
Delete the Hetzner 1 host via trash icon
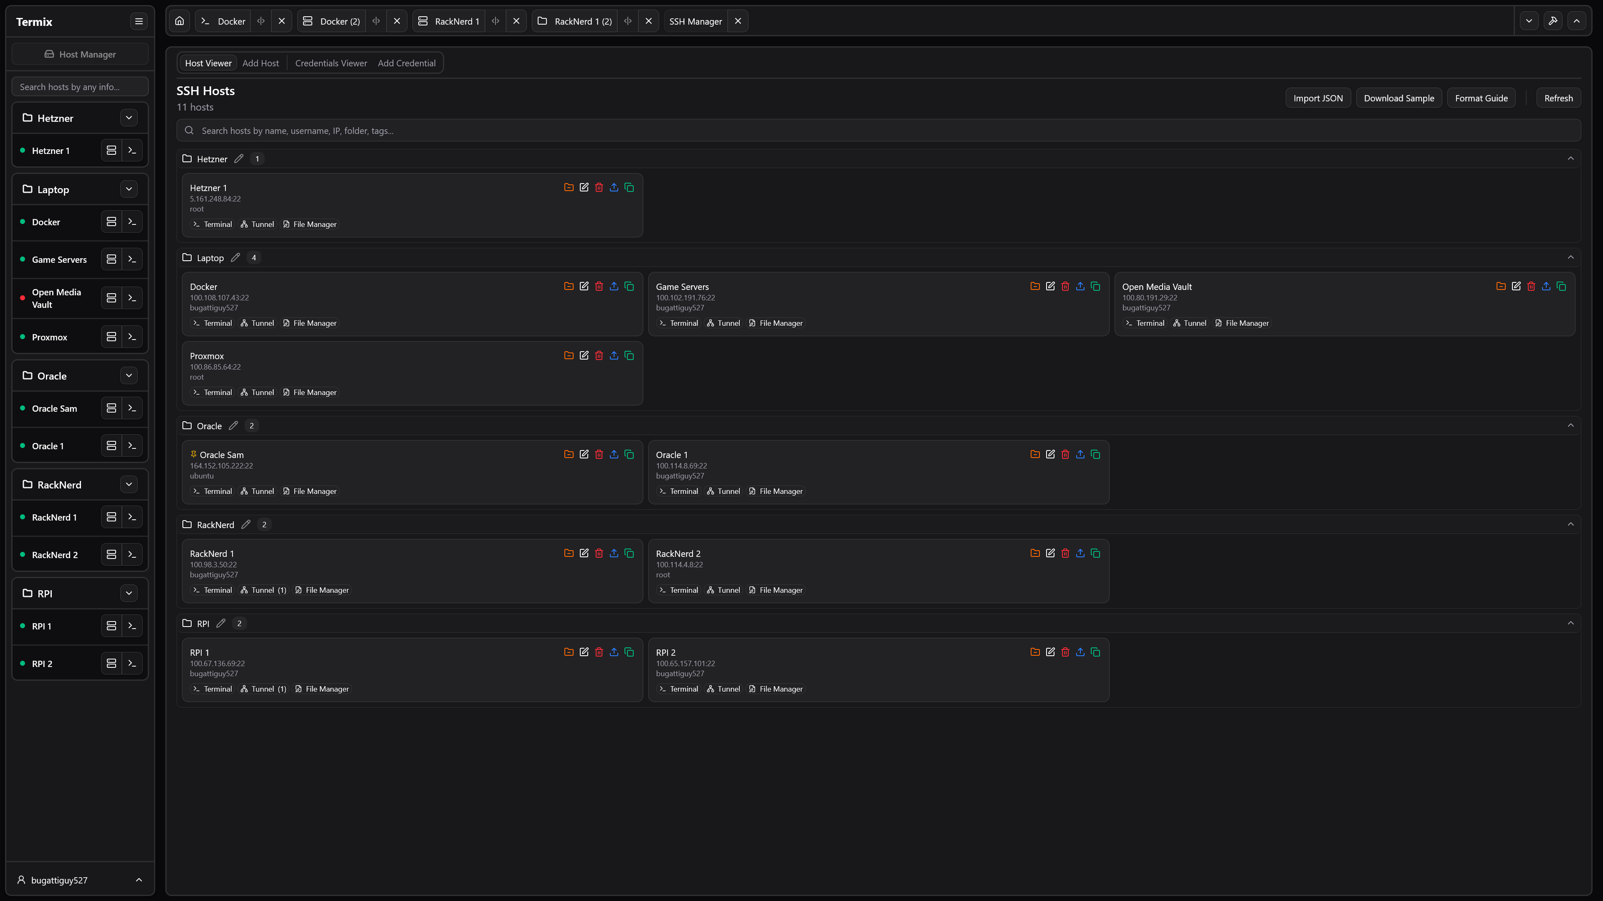[599, 187]
